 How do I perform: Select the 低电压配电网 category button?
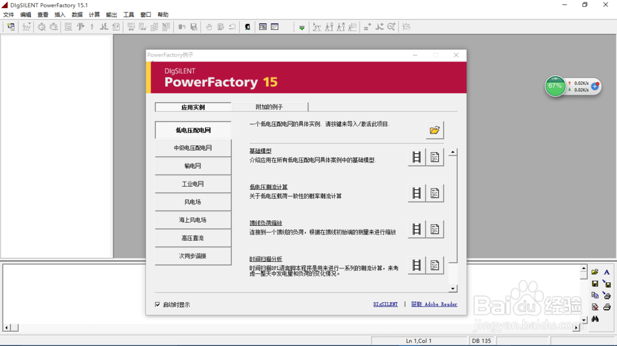(x=193, y=131)
